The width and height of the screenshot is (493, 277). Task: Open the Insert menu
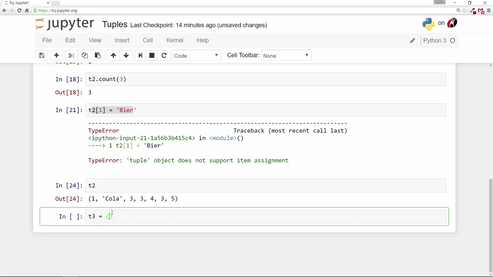pos(122,40)
